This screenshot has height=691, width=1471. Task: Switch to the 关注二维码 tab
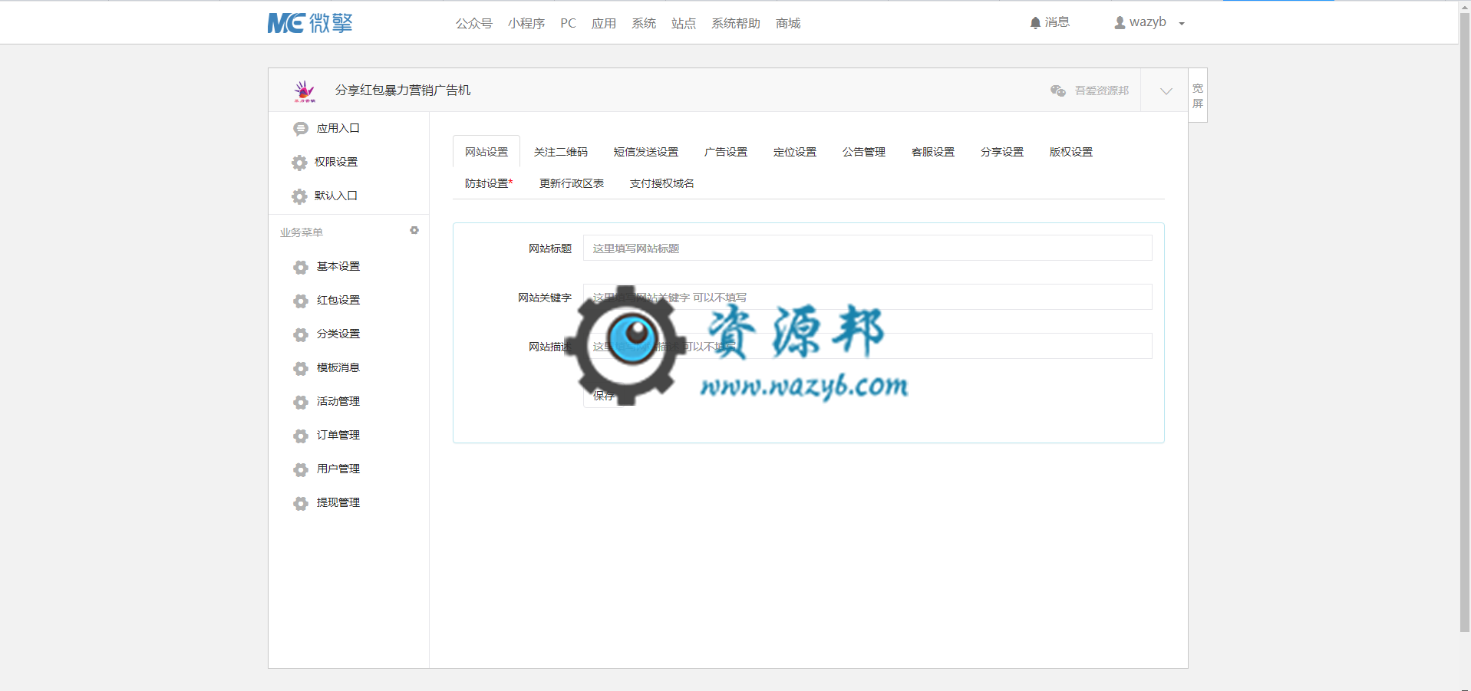(561, 152)
